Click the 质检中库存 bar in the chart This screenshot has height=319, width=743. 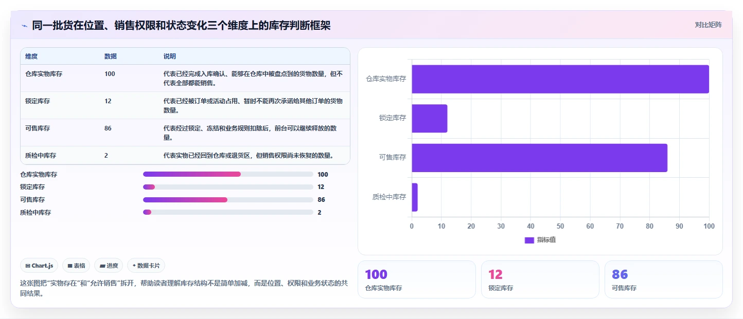click(415, 197)
